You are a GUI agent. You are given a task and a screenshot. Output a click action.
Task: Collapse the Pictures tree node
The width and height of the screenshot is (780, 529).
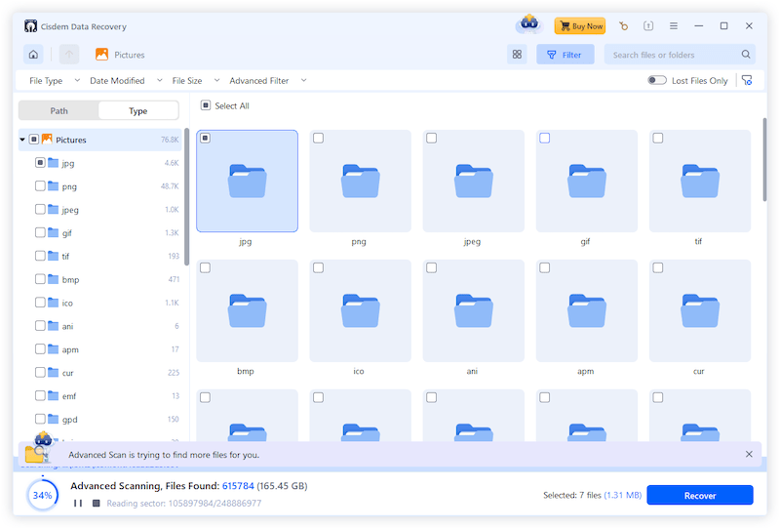pyautogui.click(x=22, y=140)
